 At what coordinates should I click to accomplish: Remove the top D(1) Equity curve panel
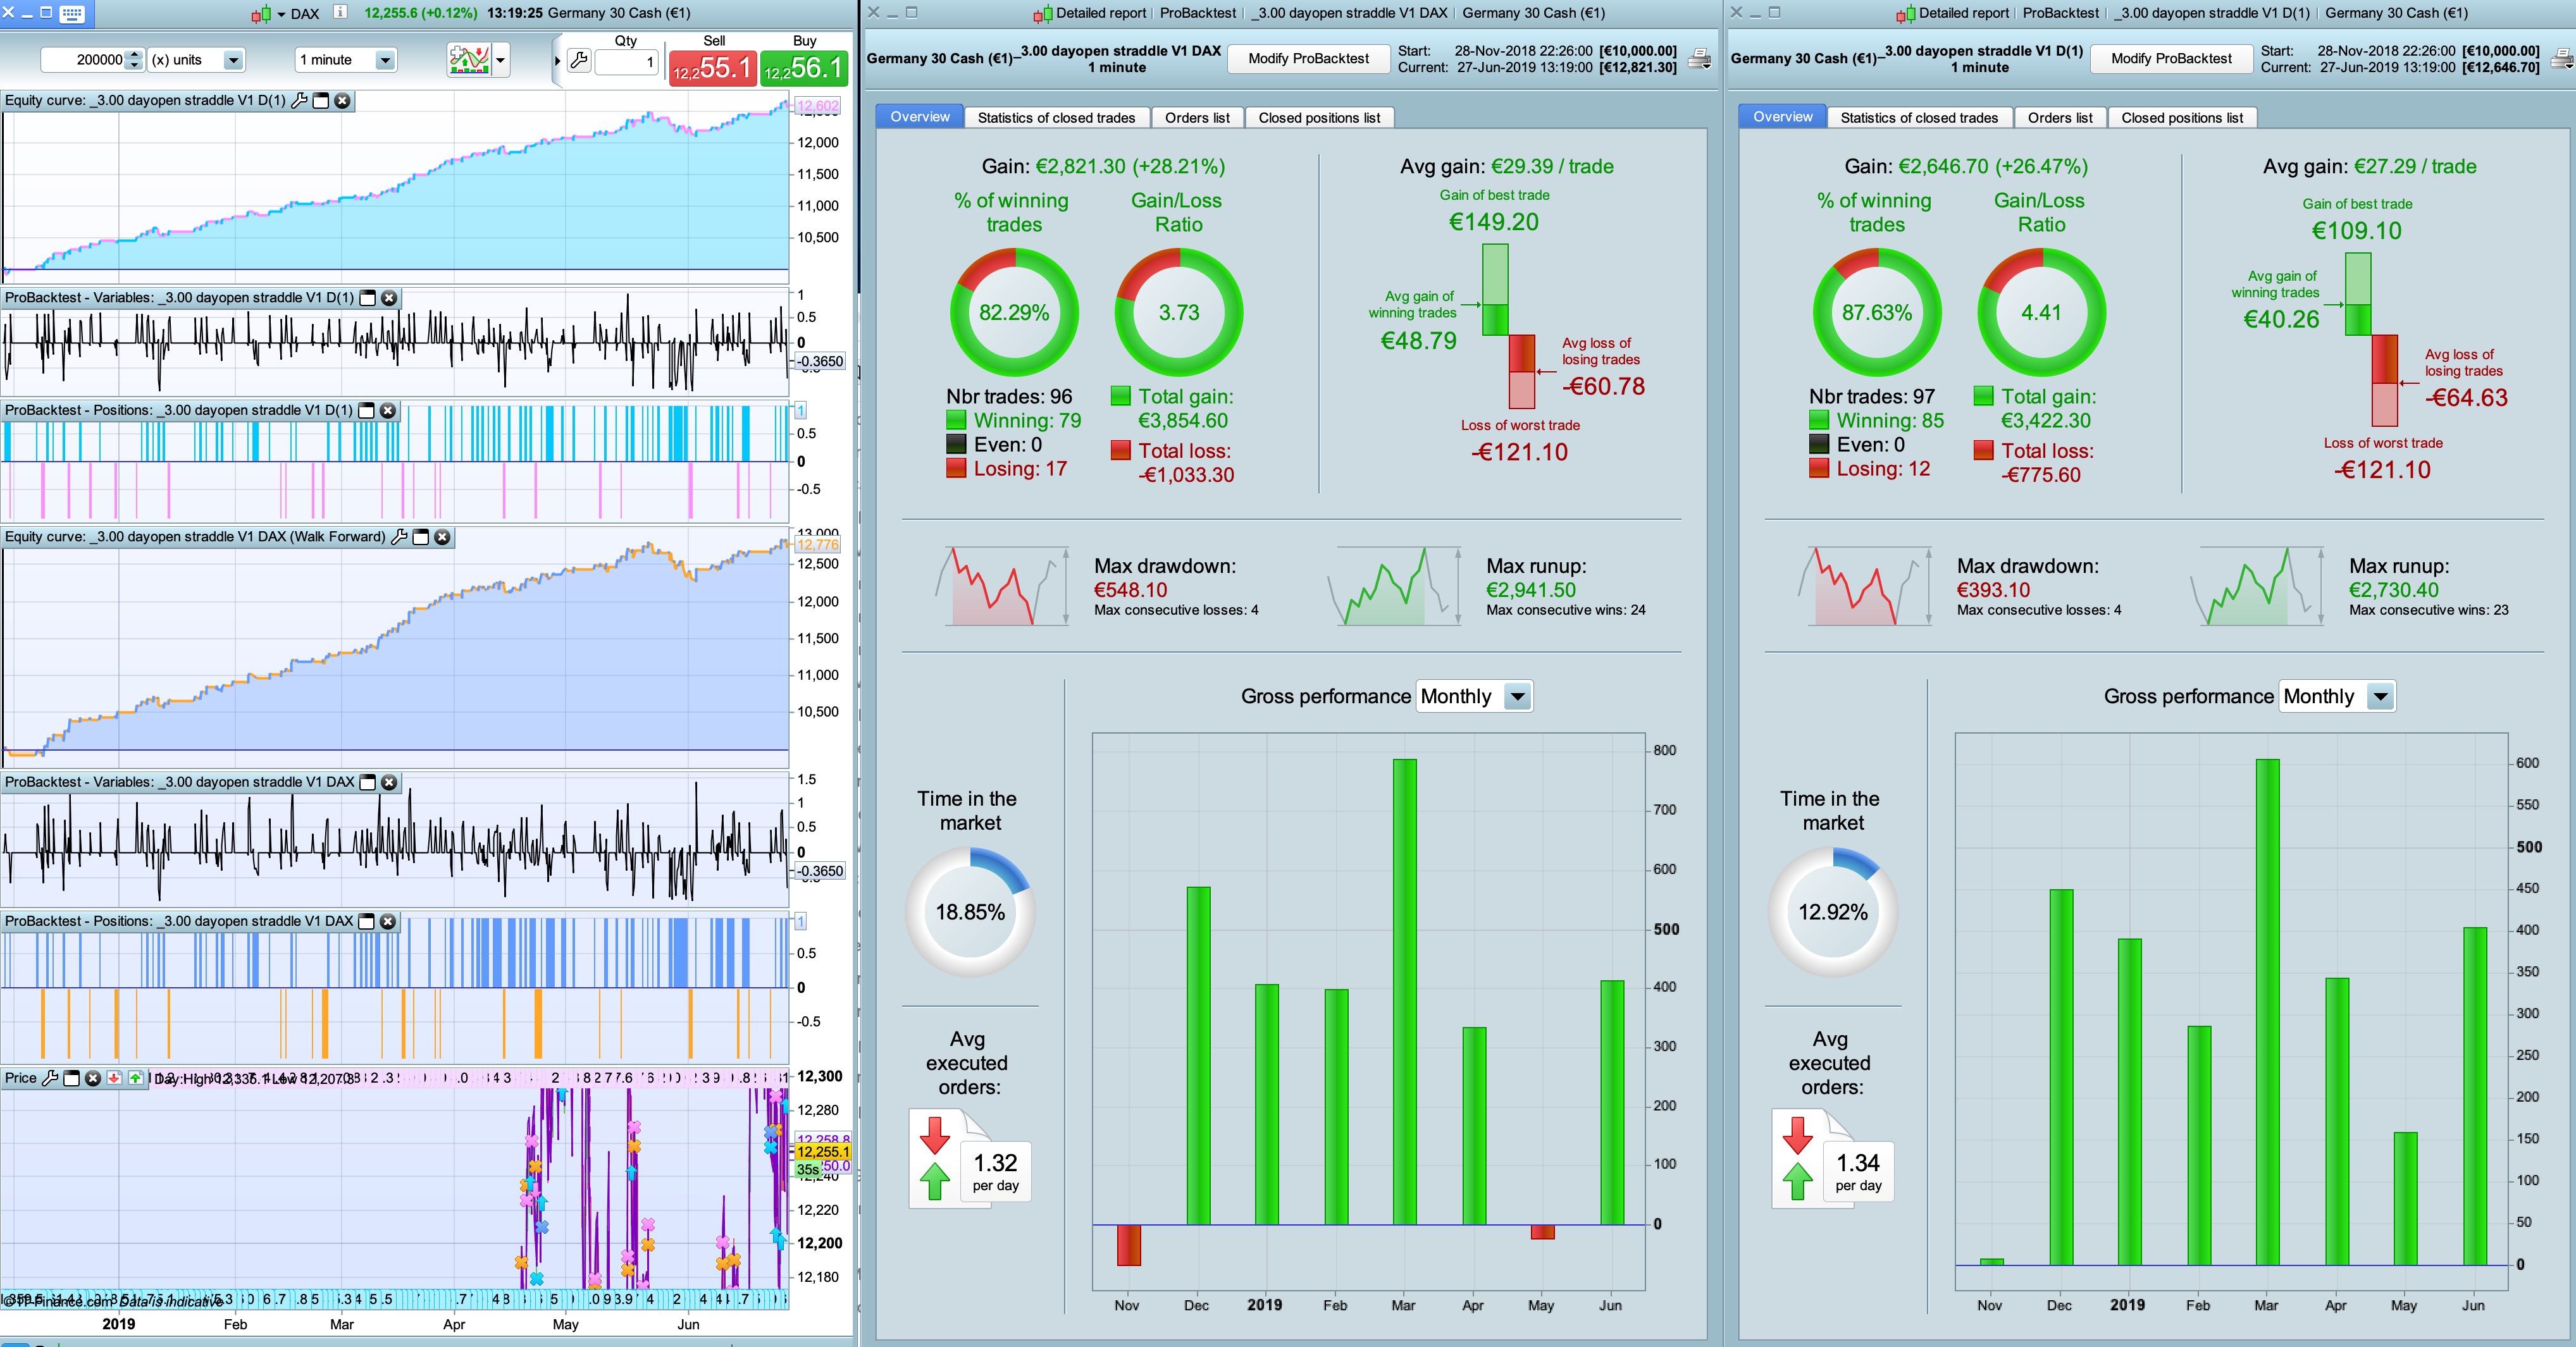click(342, 101)
